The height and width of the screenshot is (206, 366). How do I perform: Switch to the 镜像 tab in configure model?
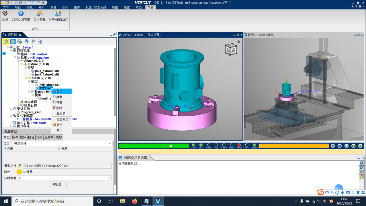pos(59,137)
